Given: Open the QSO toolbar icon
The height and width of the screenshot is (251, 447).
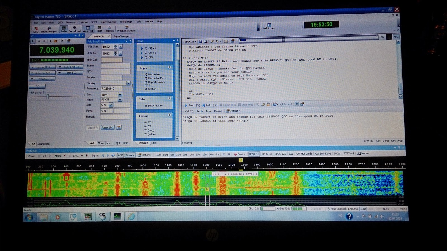Looking at the screenshot, I should click(36, 29).
